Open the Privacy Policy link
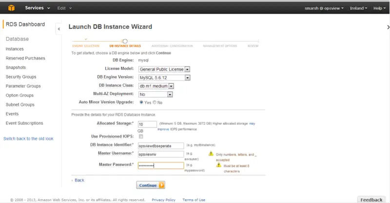Viewport: 390px width, 203px height. [163, 200]
